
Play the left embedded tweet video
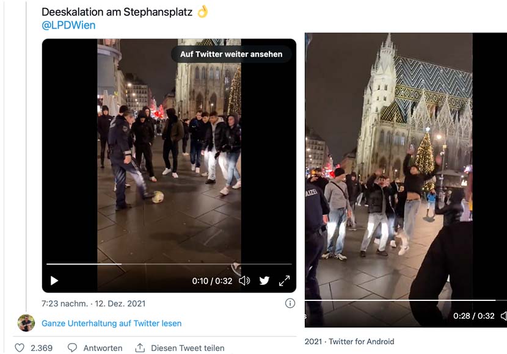pos(54,281)
